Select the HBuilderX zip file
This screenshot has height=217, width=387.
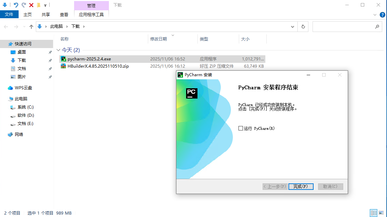pos(98,66)
